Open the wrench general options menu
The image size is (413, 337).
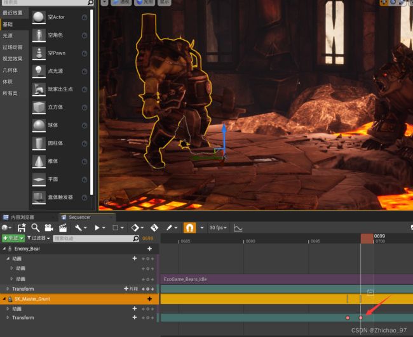click(81, 228)
